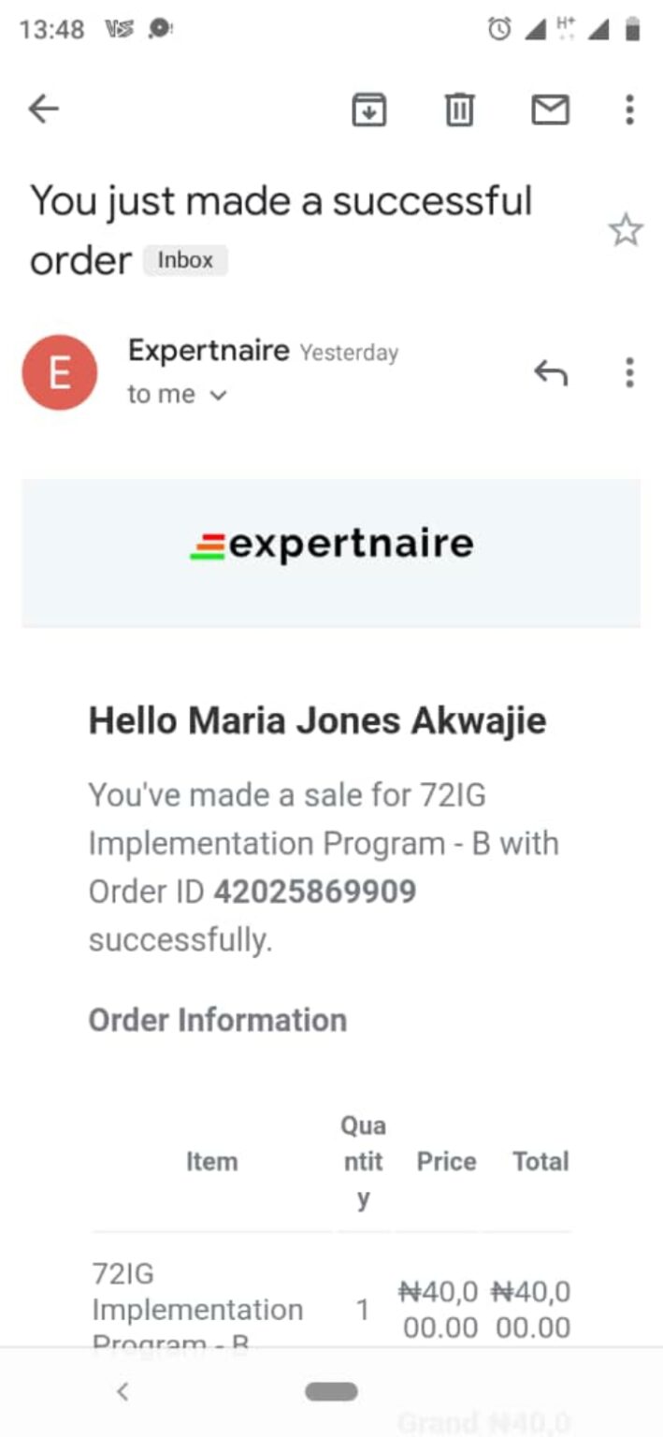Image resolution: width=663 pixels, height=1437 pixels.
Task: Archive this email
Action: point(369,110)
